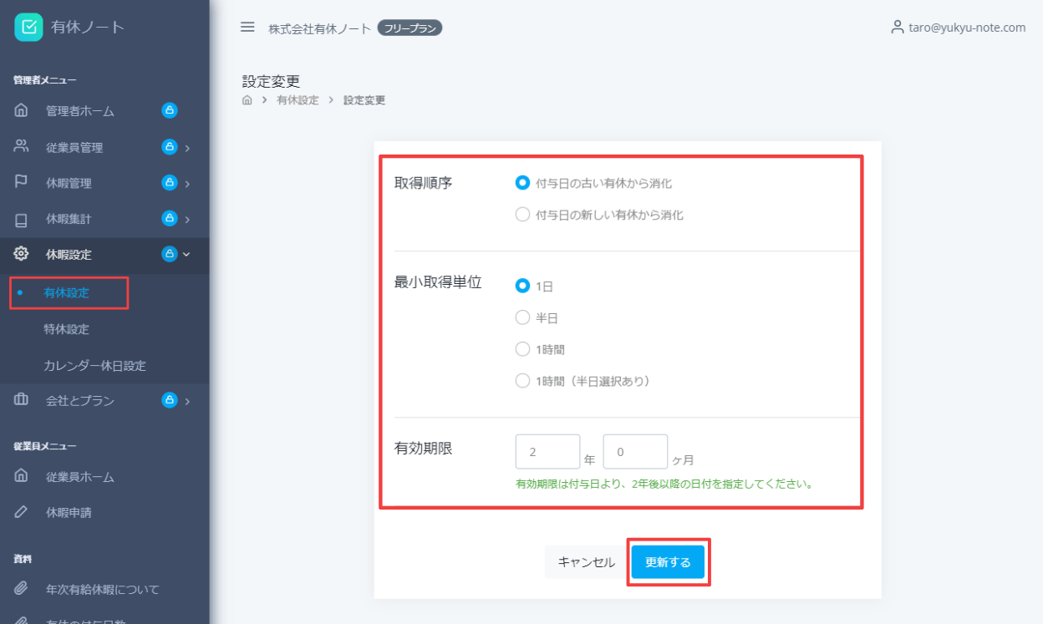Screen dimensions: 1043x624
Task: Click the hamburger menu icon
Action: click(x=247, y=26)
